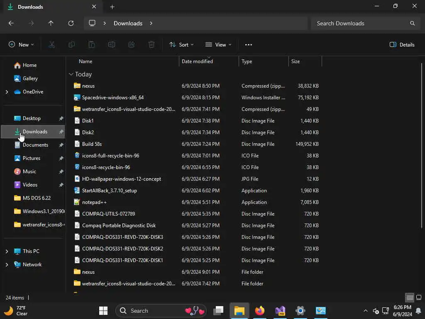Sort by the Type column header

pos(247,61)
